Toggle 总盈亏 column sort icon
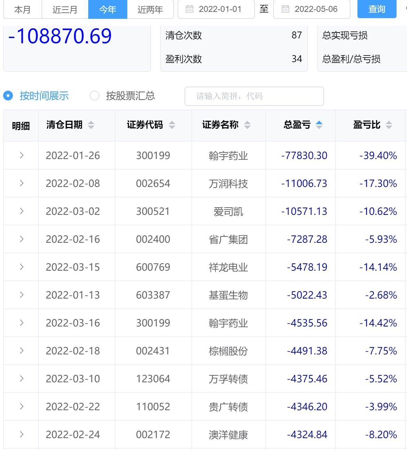Viewport: 407px width, 450px height. click(x=319, y=125)
